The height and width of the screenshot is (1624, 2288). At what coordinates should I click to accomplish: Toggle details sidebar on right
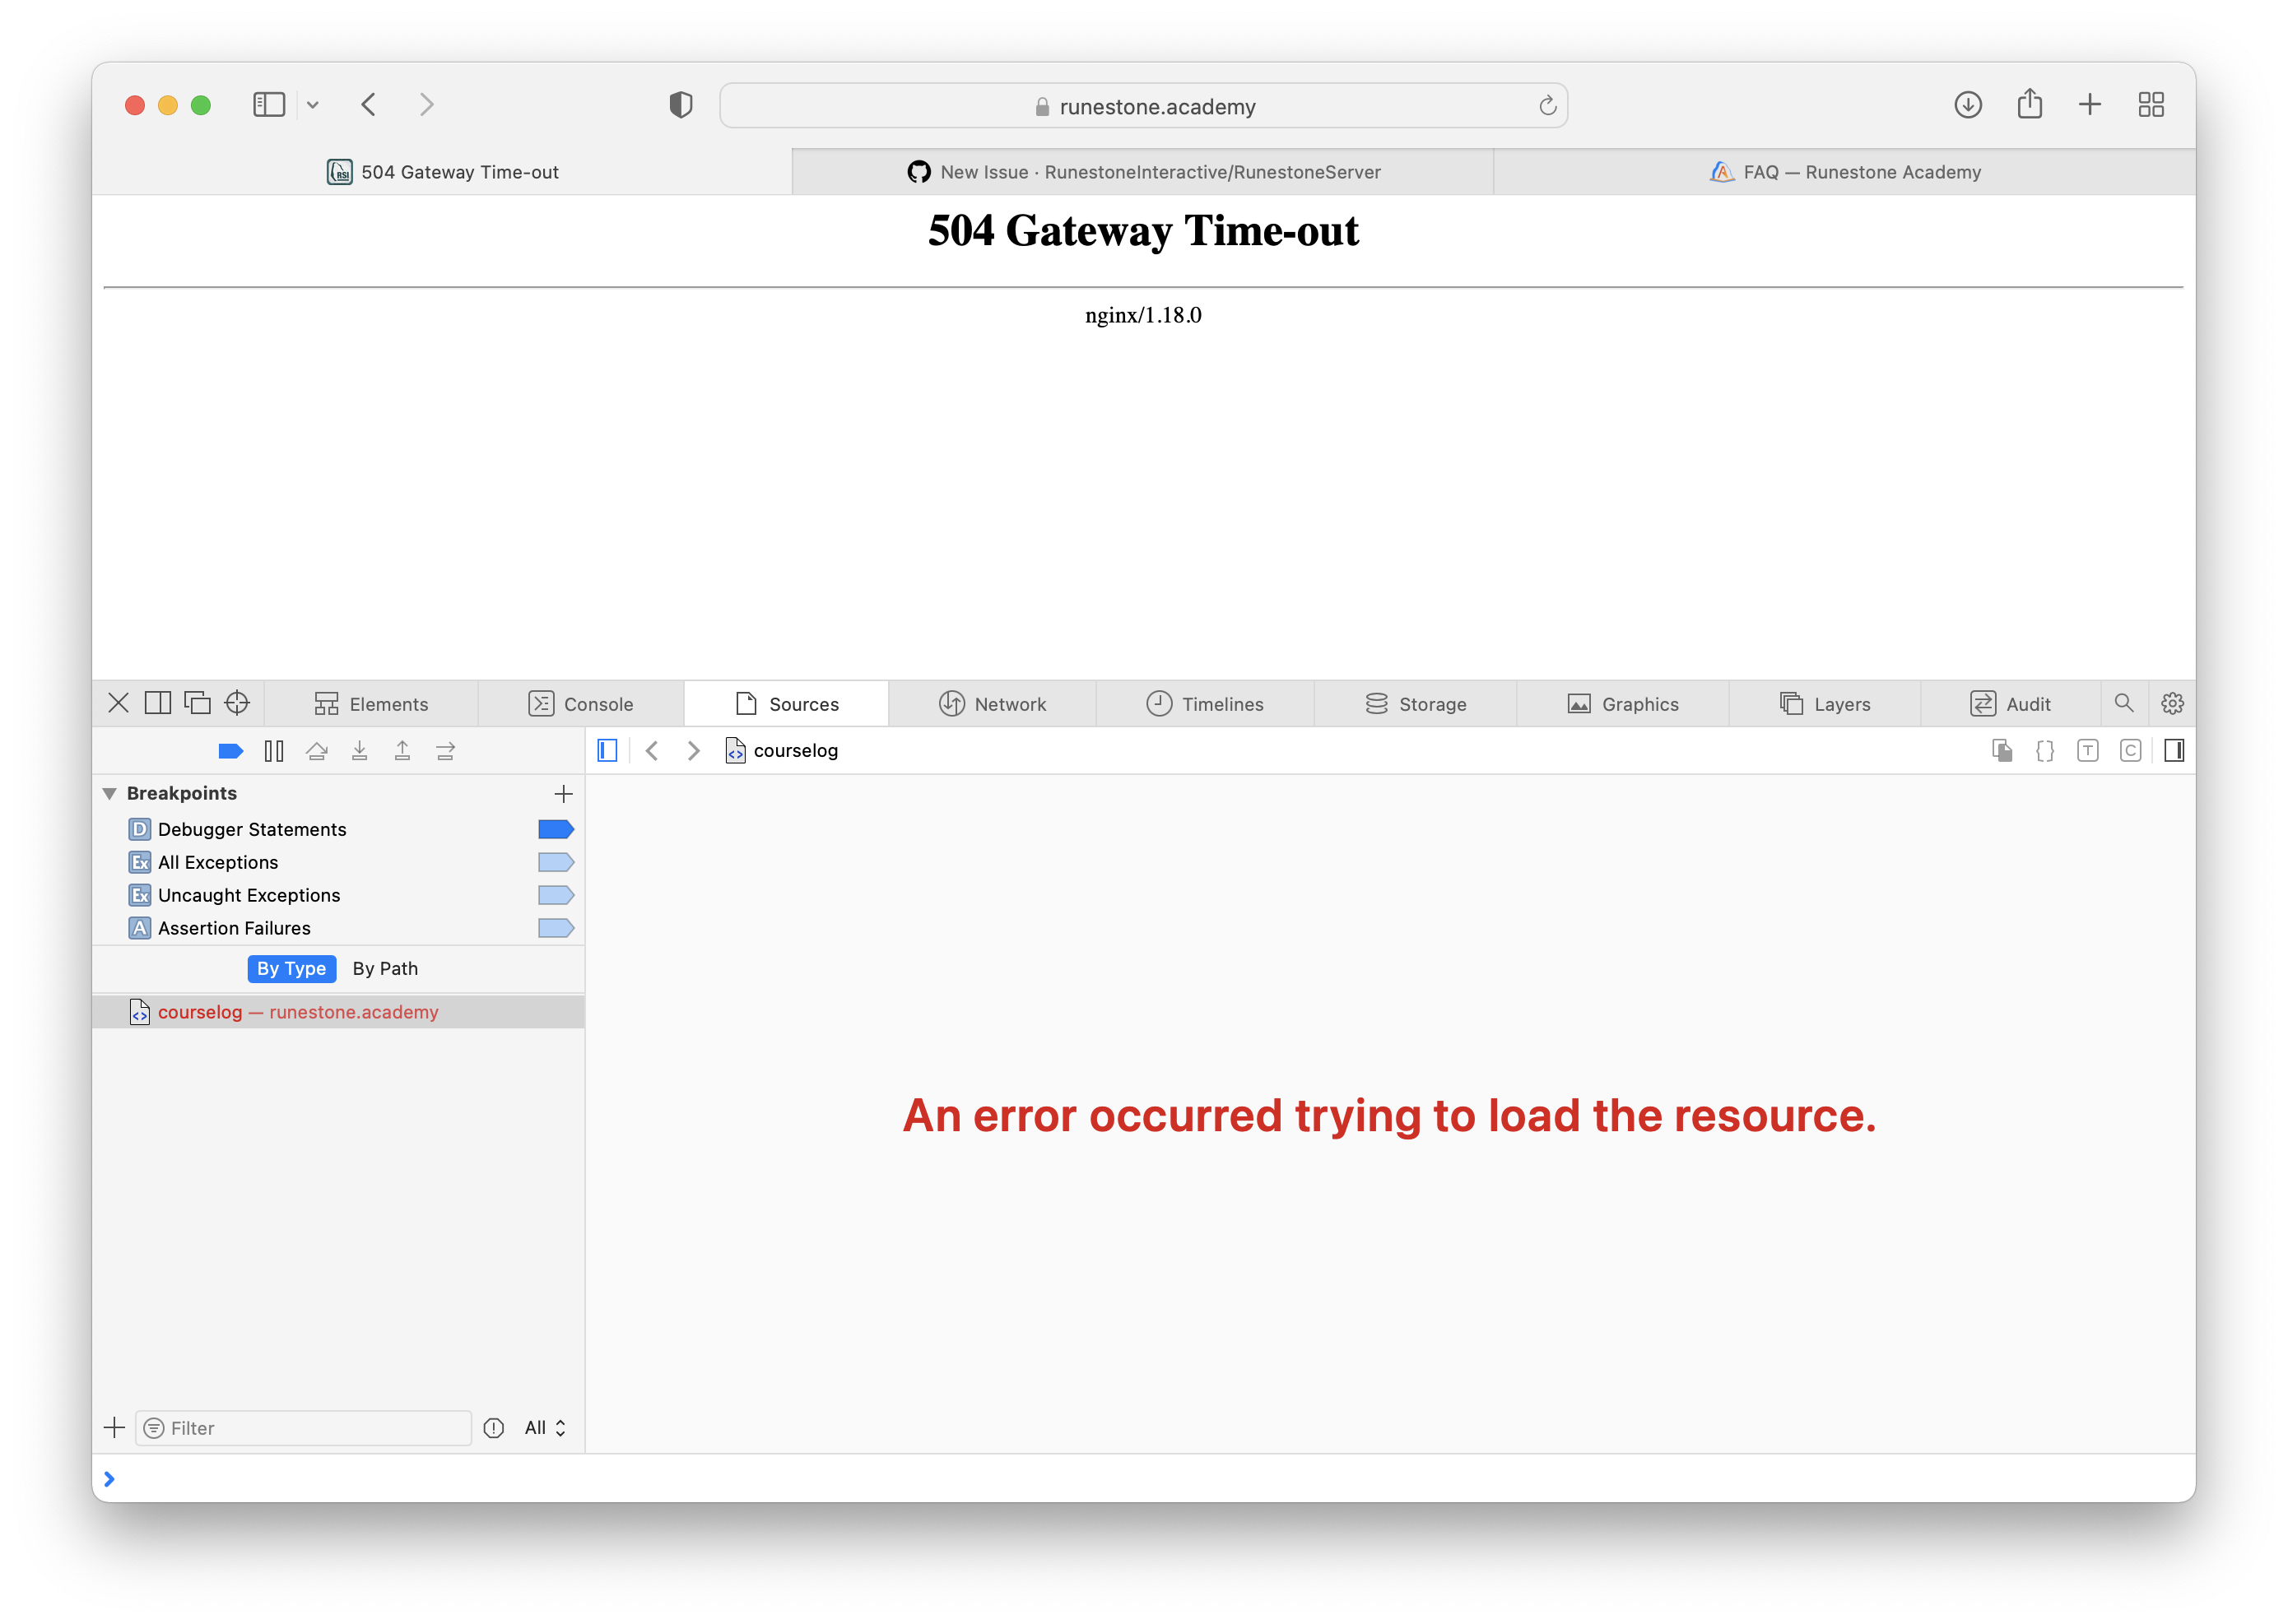(x=2173, y=751)
